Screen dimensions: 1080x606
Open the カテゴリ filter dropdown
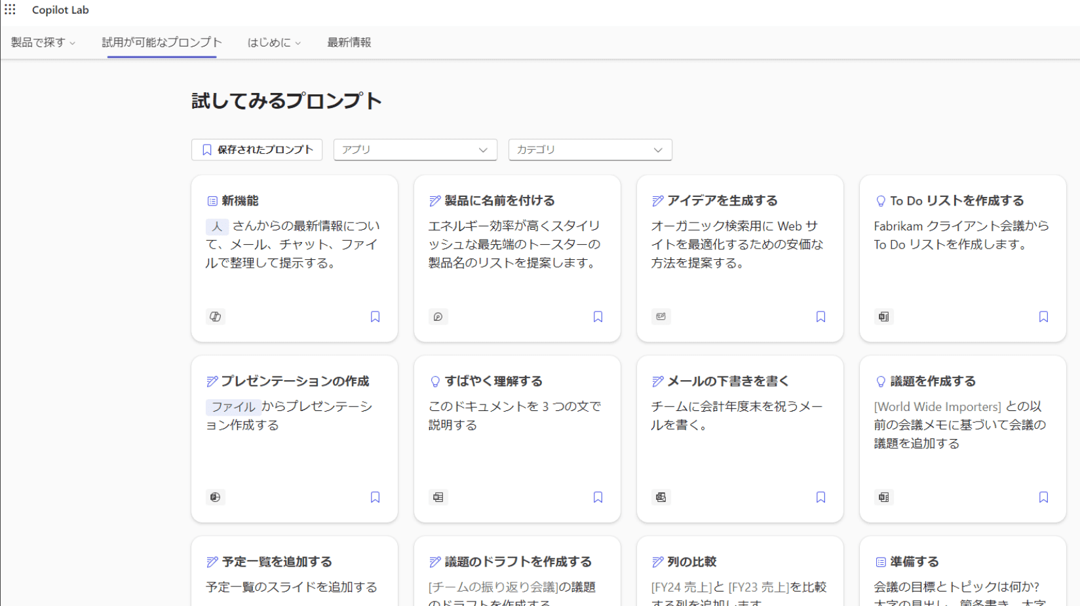590,150
